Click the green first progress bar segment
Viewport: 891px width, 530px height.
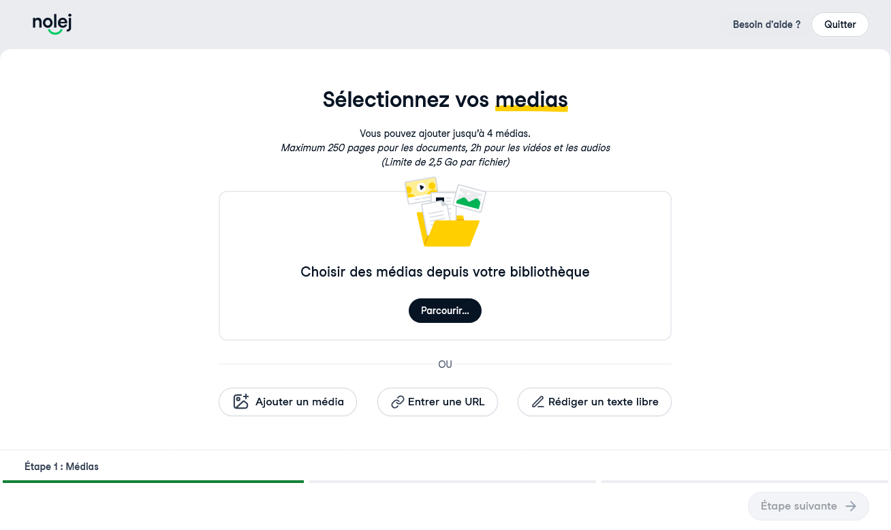[153, 482]
